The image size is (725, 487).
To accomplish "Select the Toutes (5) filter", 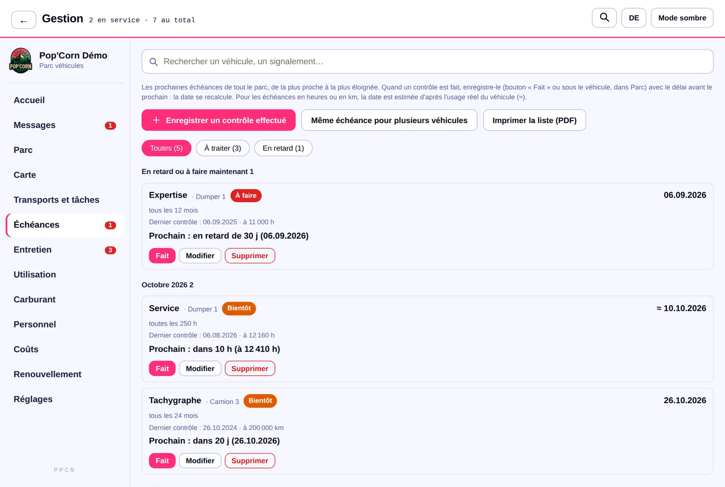I will pyautogui.click(x=166, y=148).
